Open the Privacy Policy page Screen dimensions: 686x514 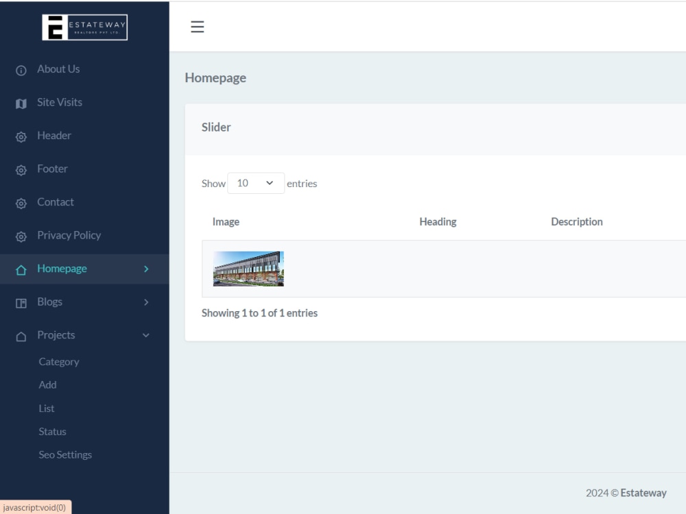click(69, 235)
